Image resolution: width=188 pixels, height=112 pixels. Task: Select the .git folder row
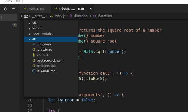[x=51, y=23]
